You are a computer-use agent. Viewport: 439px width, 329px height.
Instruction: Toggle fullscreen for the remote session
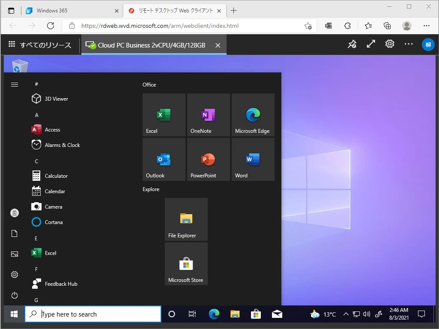tap(370, 44)
